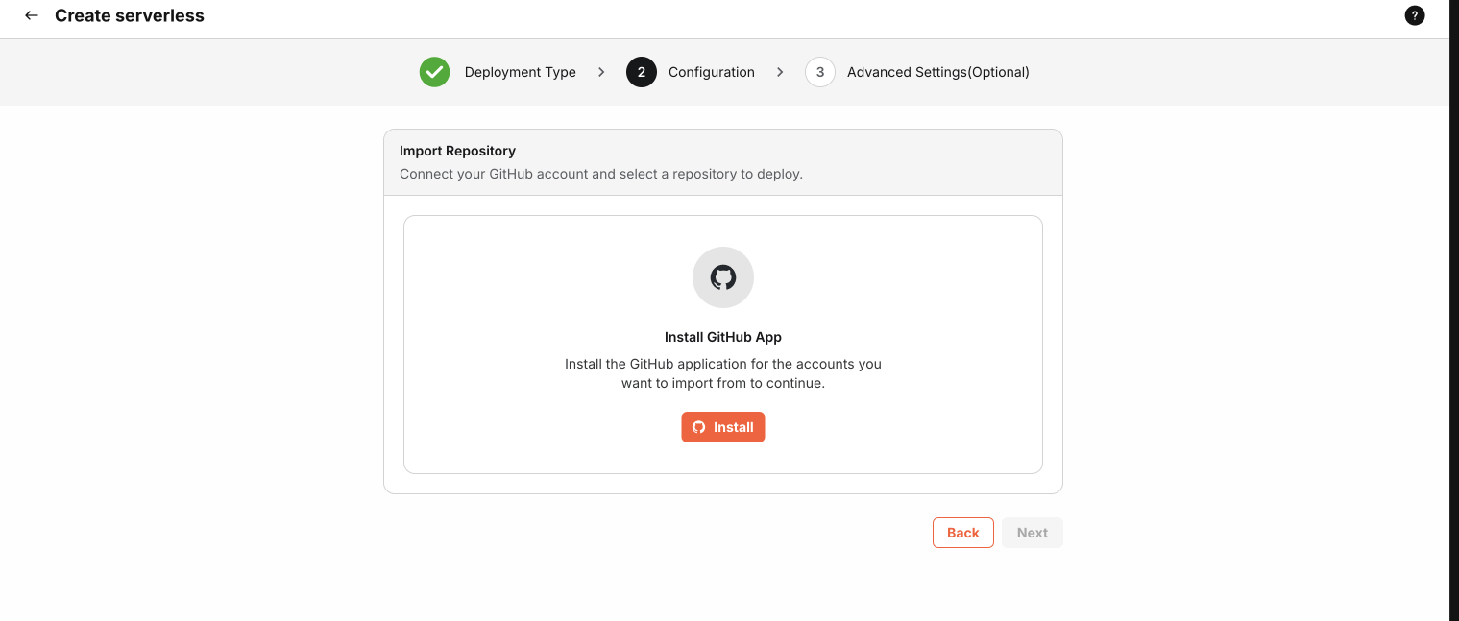Switch to the Deployment Type step

pos(522,72)
